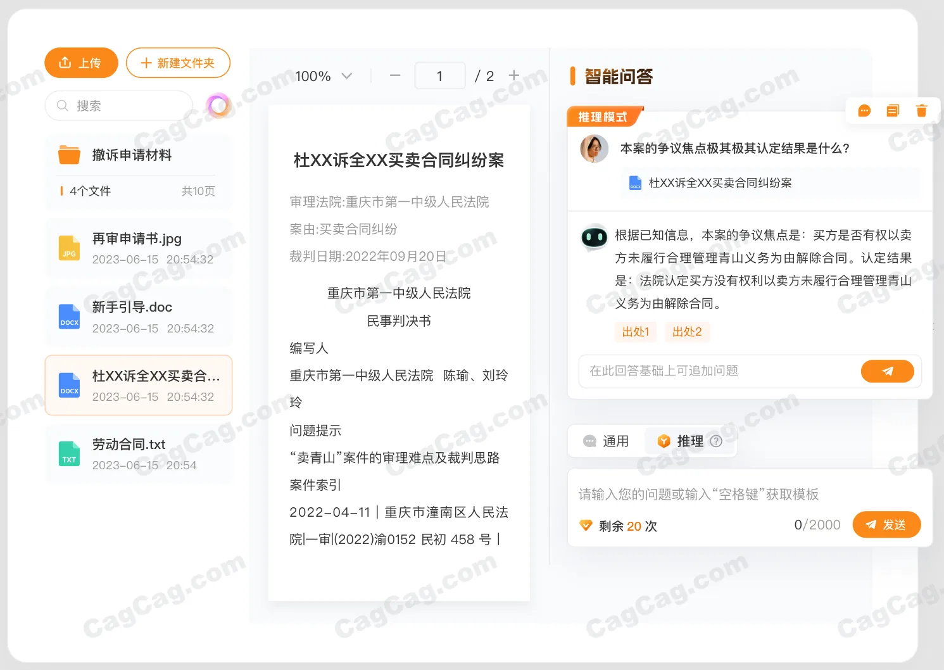Open the 撤诉申请材料 folder

138,155
